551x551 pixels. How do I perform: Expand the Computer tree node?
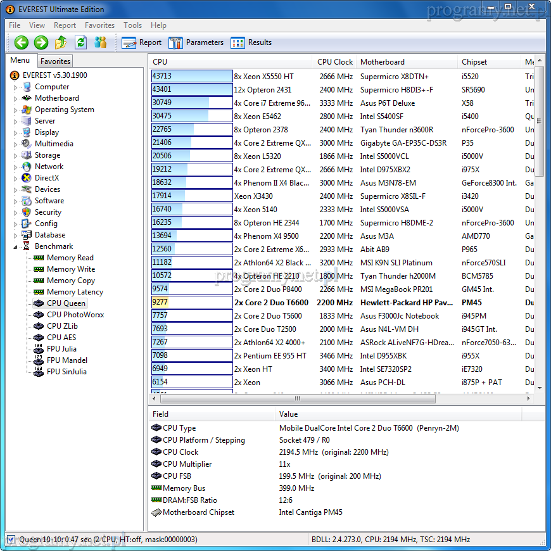click(16, 87)
